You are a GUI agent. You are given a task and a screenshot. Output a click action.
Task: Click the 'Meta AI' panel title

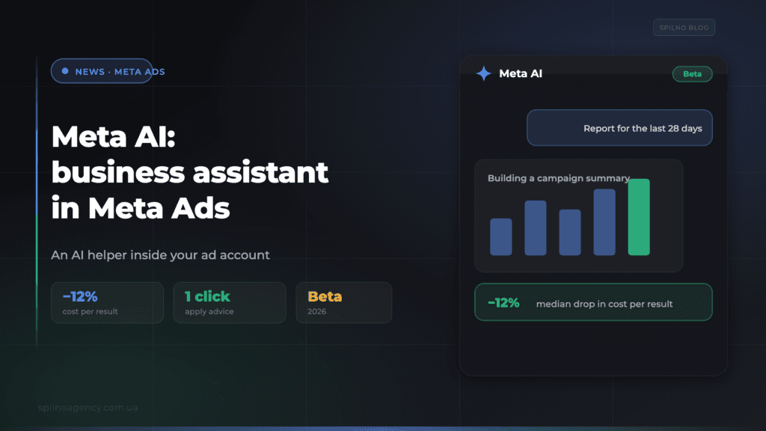coord(521,73)
